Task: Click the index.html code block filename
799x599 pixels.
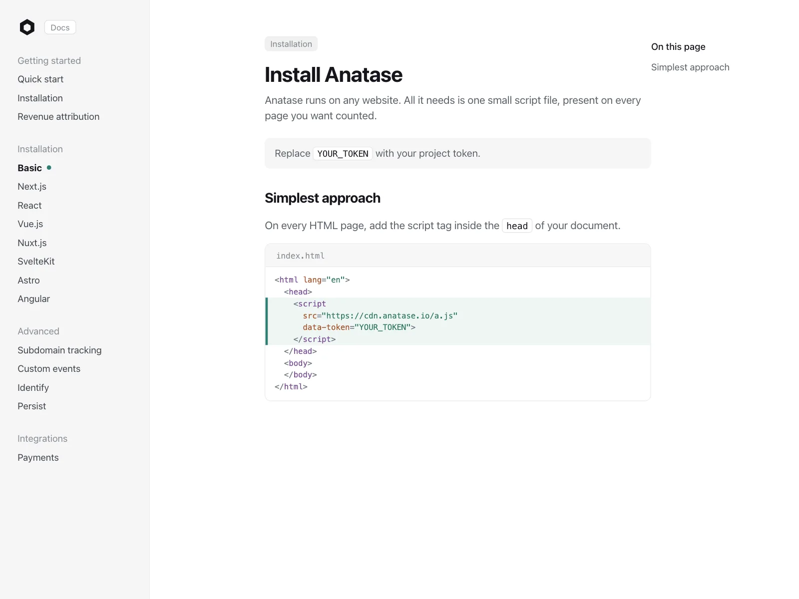Action: coord(300,256)
